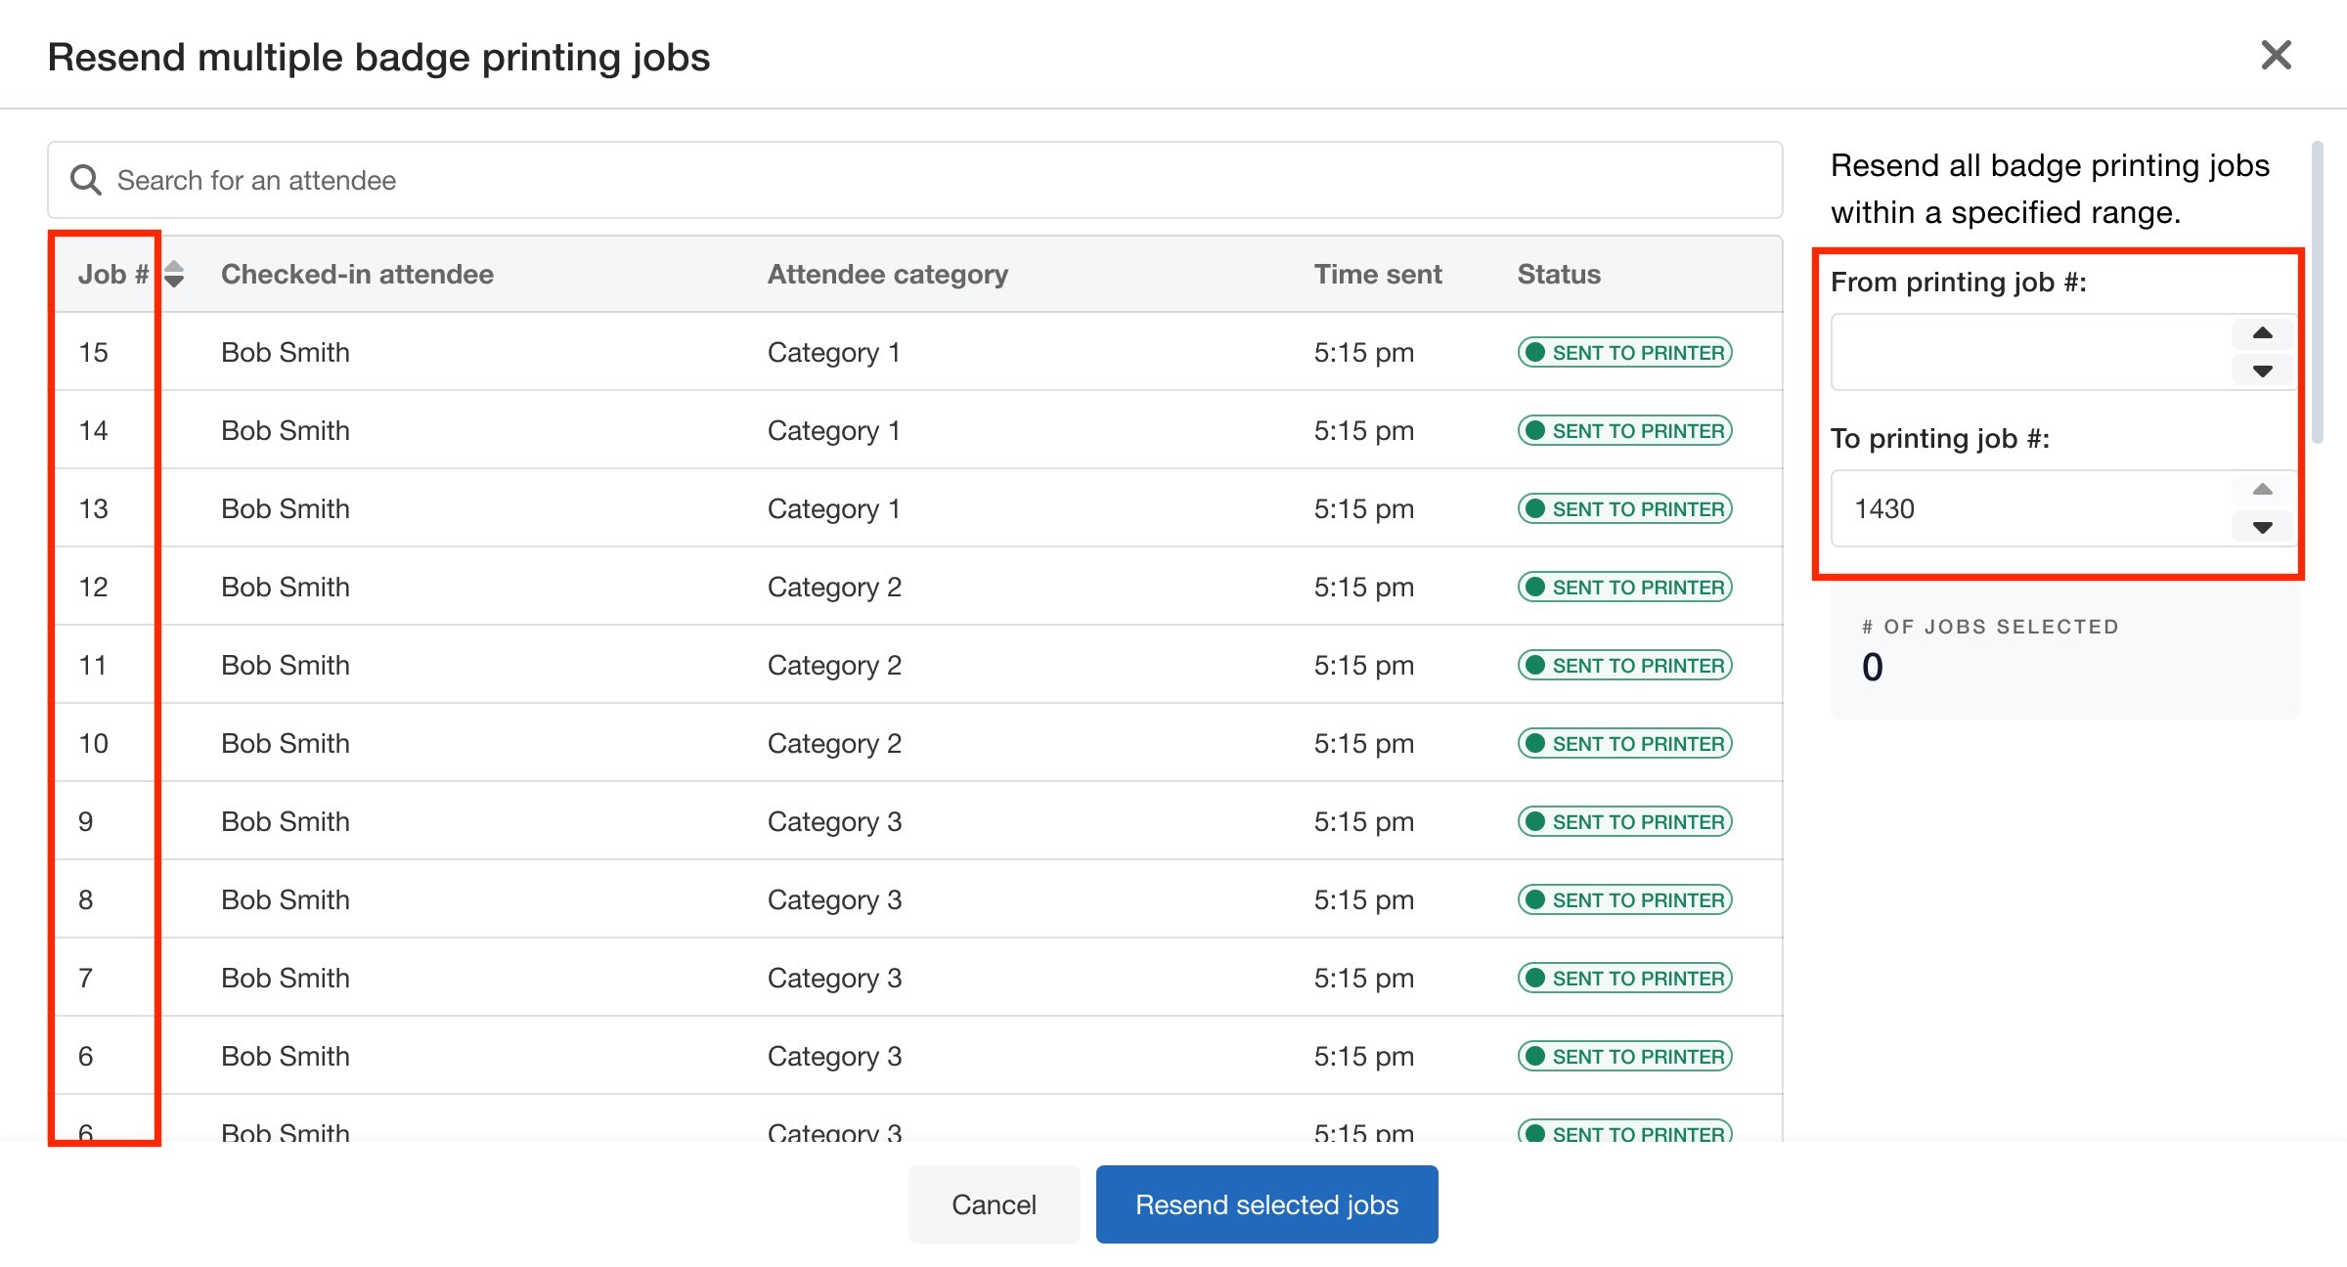
Task: Click the Sent to Printer badge for job 13
Action: pyautogui.click(x=1625, y=508)
